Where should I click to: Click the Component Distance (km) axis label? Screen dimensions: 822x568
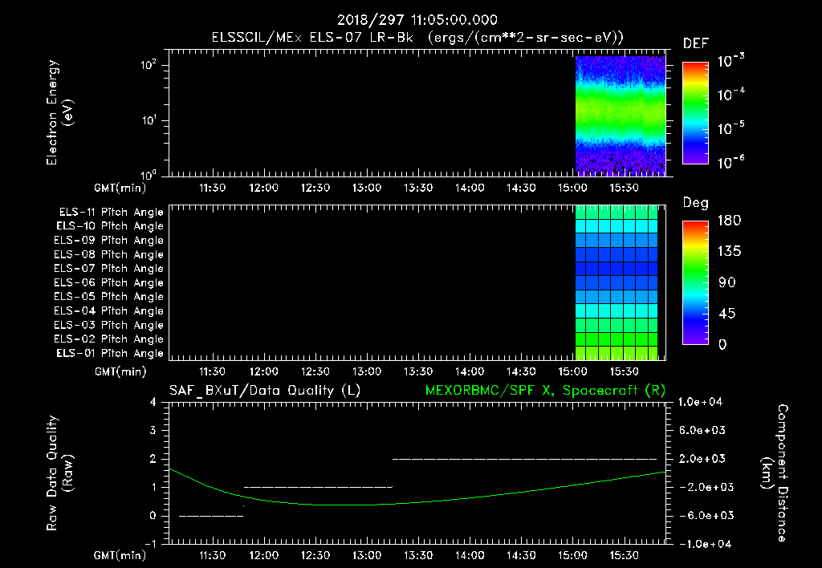pos(775,473)
